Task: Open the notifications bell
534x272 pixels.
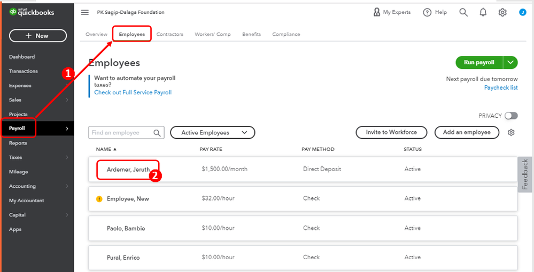Action: pos(483,12)
